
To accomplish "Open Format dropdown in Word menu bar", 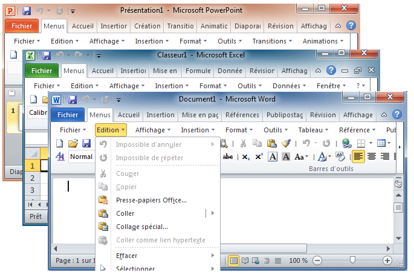I will pyautogui.click(x=239, y=130).
